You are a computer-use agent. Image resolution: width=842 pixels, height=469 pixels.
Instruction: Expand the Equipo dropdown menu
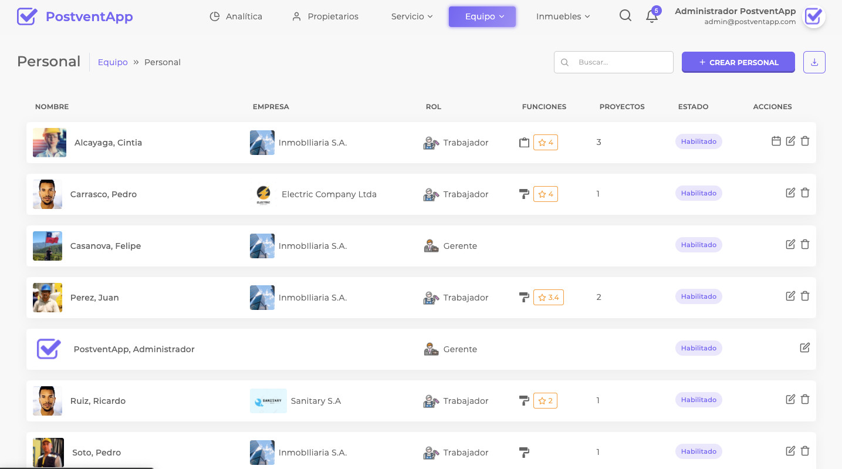pos(482,16)
